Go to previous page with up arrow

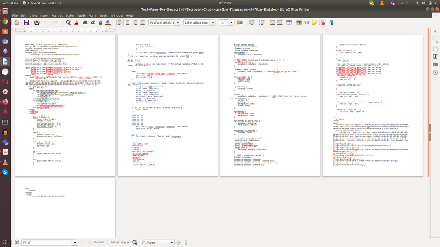click(178, 243)
